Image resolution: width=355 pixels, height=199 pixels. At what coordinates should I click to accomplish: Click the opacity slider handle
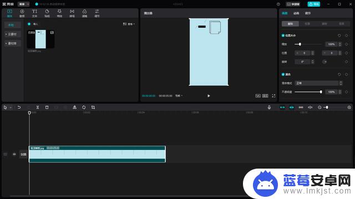[x=321, y=92]
